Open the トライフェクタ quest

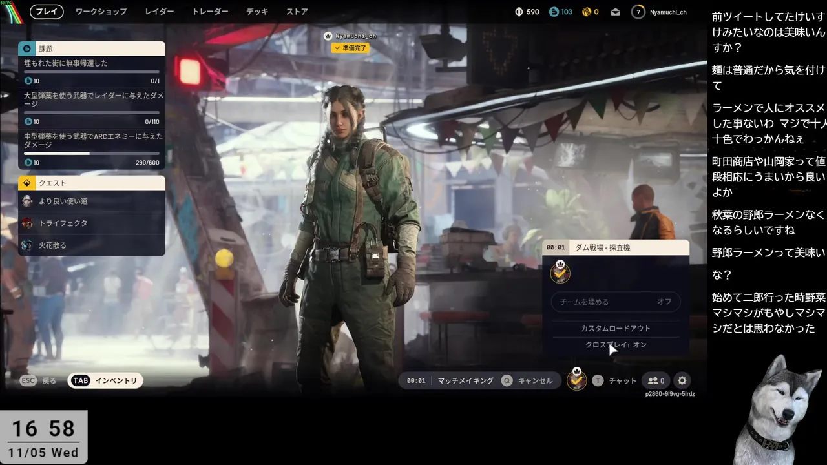pyautogui.click(x=92, y=223)
